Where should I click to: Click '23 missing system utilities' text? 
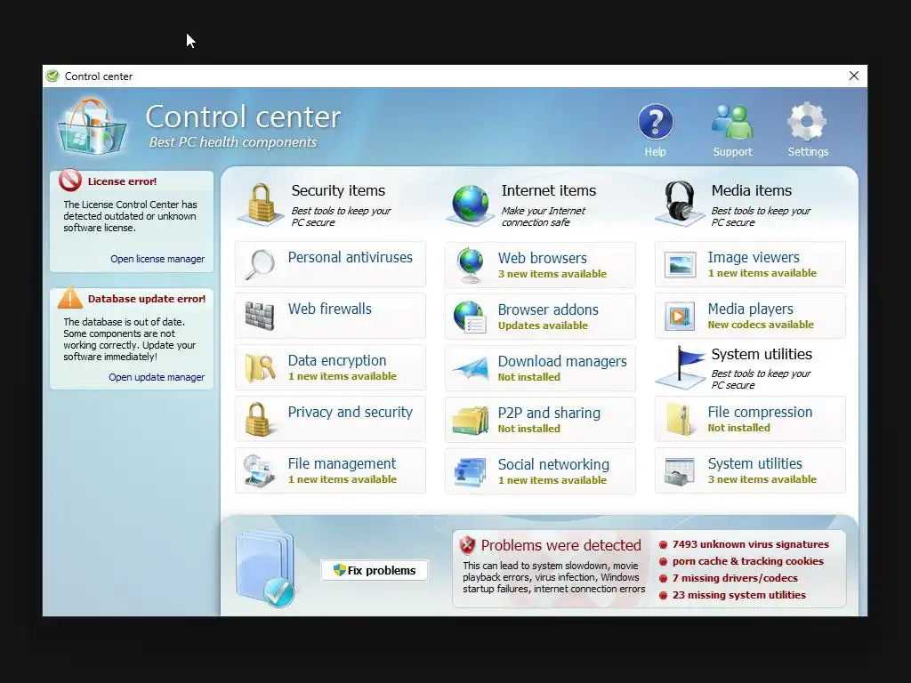coord(738,595)
